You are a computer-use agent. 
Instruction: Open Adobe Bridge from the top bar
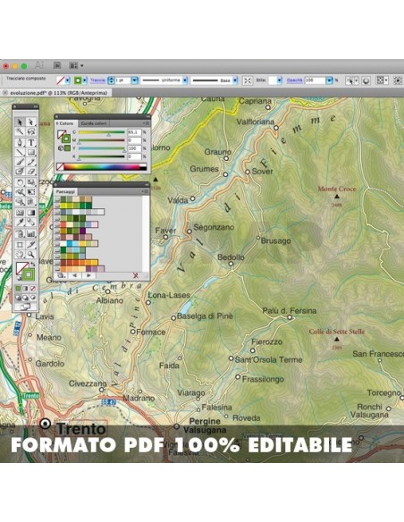coord(57,65)
